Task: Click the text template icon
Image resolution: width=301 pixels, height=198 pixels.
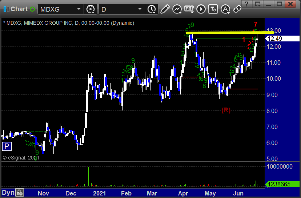Action: (213, 9)
